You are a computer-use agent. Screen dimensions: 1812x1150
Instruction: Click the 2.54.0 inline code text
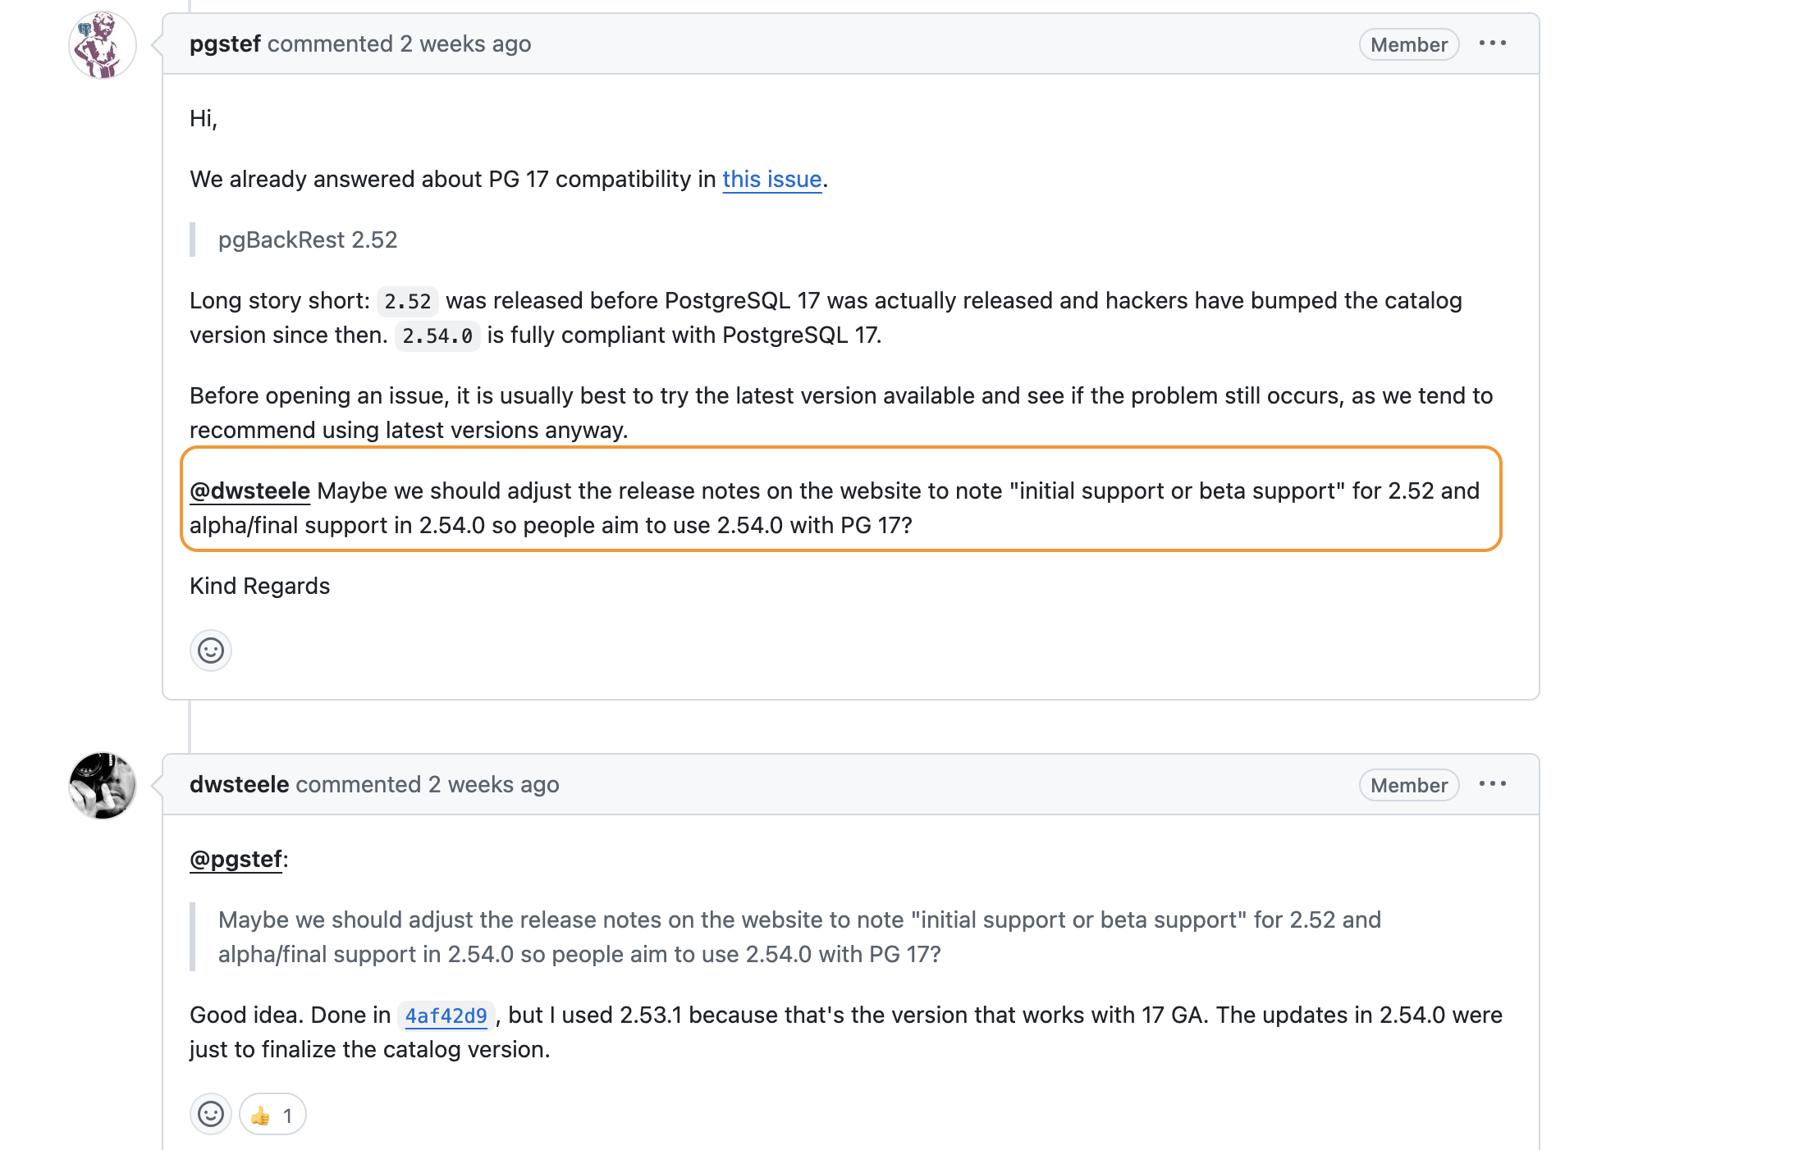point(437,336)
